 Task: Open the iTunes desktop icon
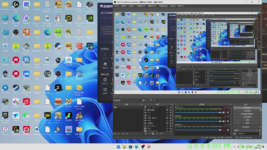[x=5, y=131]
